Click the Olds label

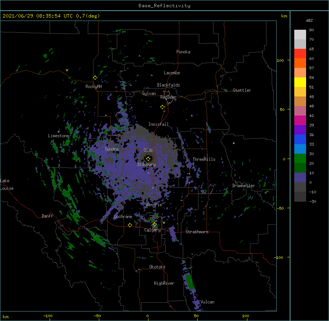tap(148, 150)
